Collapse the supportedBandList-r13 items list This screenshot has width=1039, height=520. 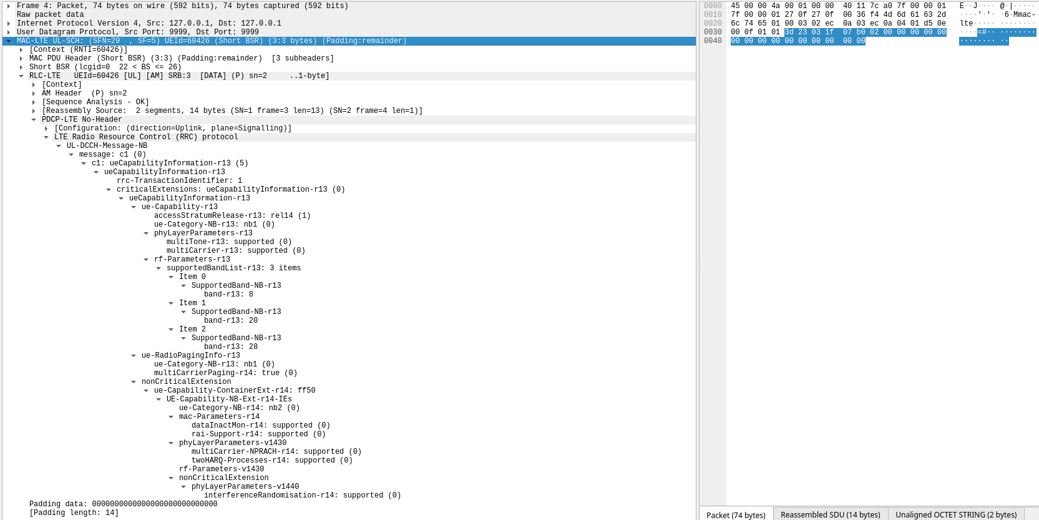(159, 268)
